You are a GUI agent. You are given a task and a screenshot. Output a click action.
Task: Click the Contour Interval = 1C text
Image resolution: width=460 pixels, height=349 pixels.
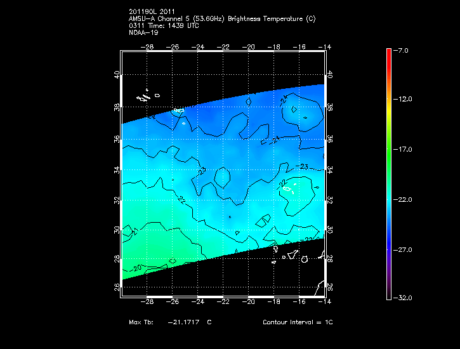point(298,322)
